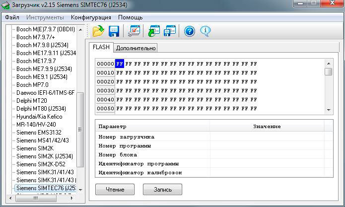Click the open file folder icon
The image size is (345, 207).
[98, 32]
